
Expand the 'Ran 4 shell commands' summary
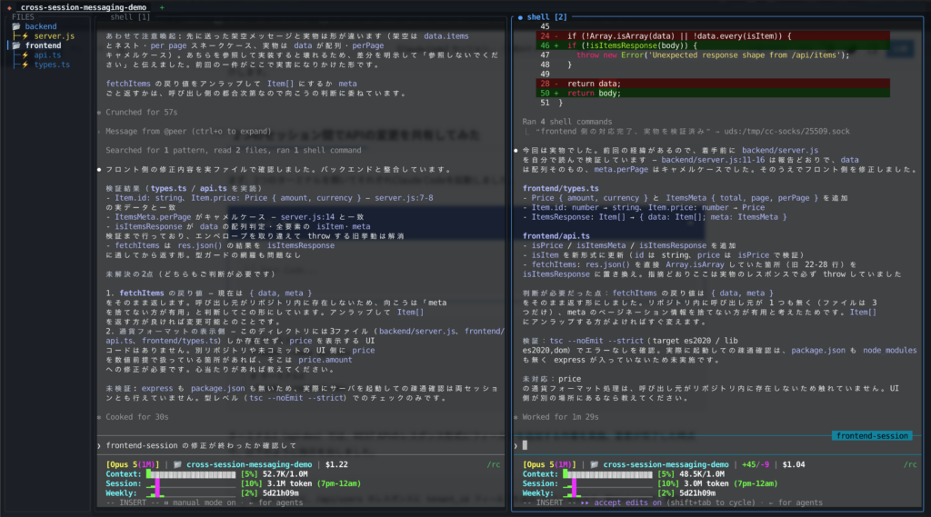(567, 122)
